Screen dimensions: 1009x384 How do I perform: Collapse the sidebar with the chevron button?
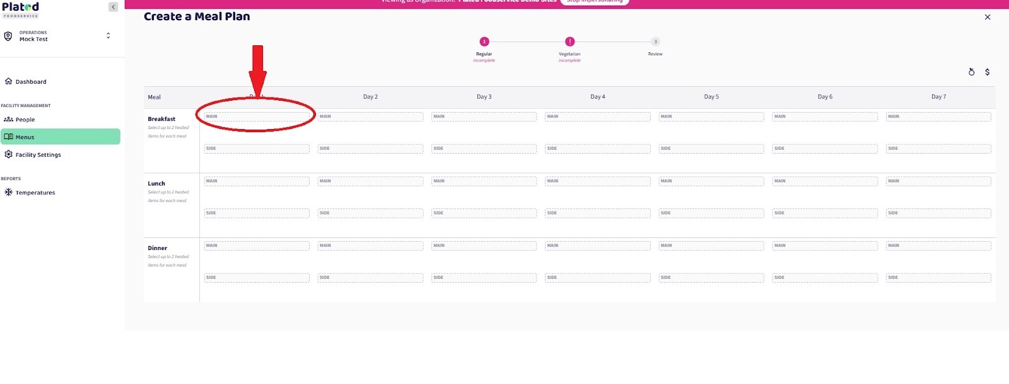tap(114, 7)
